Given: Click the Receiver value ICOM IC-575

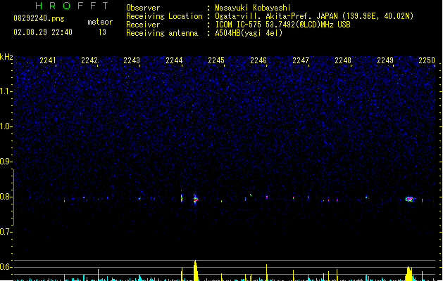Looking at the screenshot, I should click(239, 25).
